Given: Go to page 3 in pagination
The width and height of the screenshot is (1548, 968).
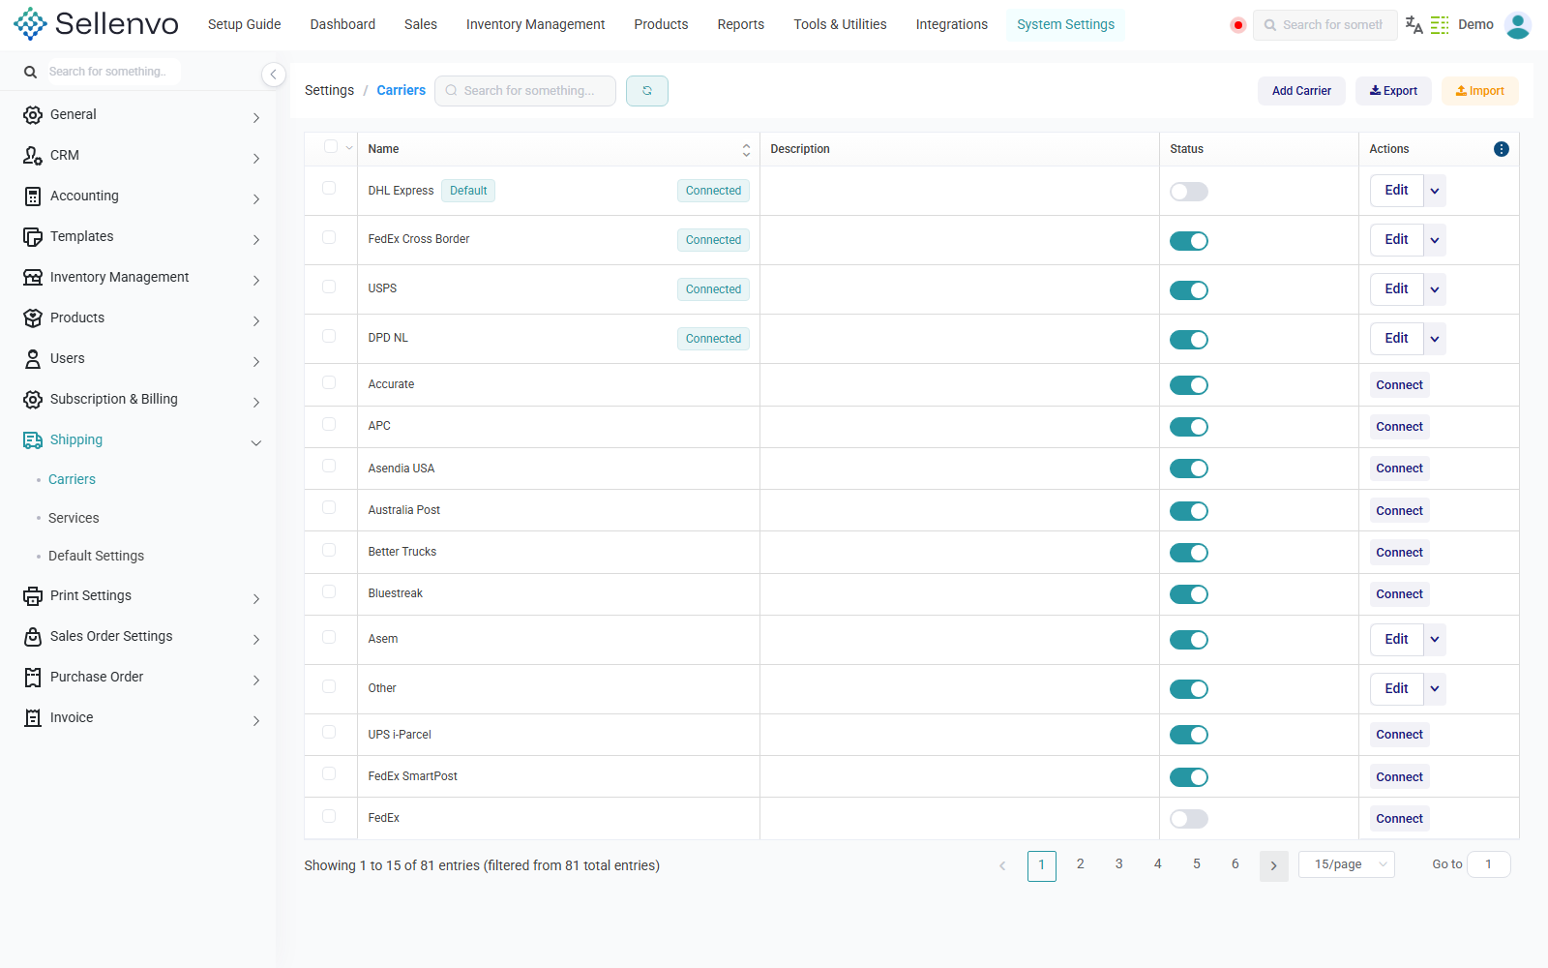Looking at the screenshot, I should pos(1118,864).
